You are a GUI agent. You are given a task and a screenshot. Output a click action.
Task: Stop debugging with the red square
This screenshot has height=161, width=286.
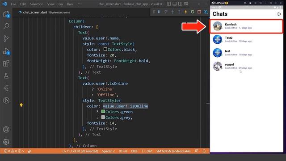(x=199, y=12)
